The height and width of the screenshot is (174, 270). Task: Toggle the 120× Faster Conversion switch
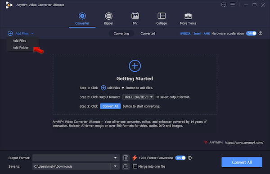180,158
